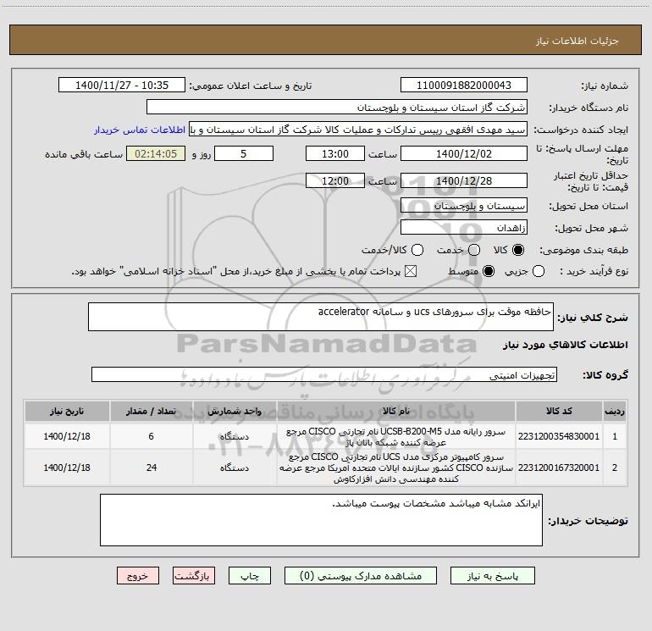This screenshot has width=652, height=631.
Task: Select the کالا/خدمت radio button
Action: click(x=417, y=250)
